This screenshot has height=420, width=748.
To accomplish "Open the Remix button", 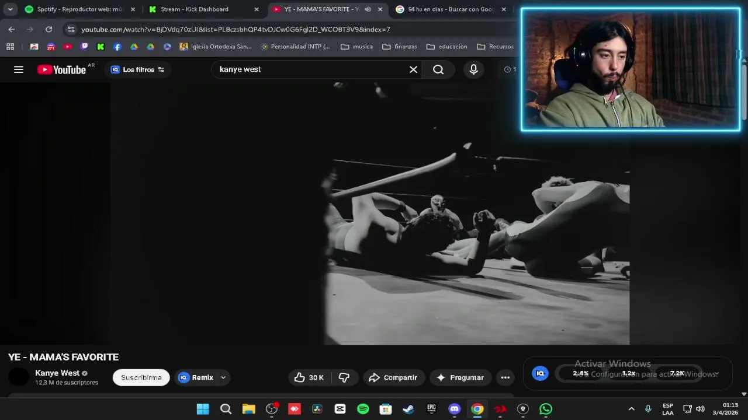I will coord(196,377).
